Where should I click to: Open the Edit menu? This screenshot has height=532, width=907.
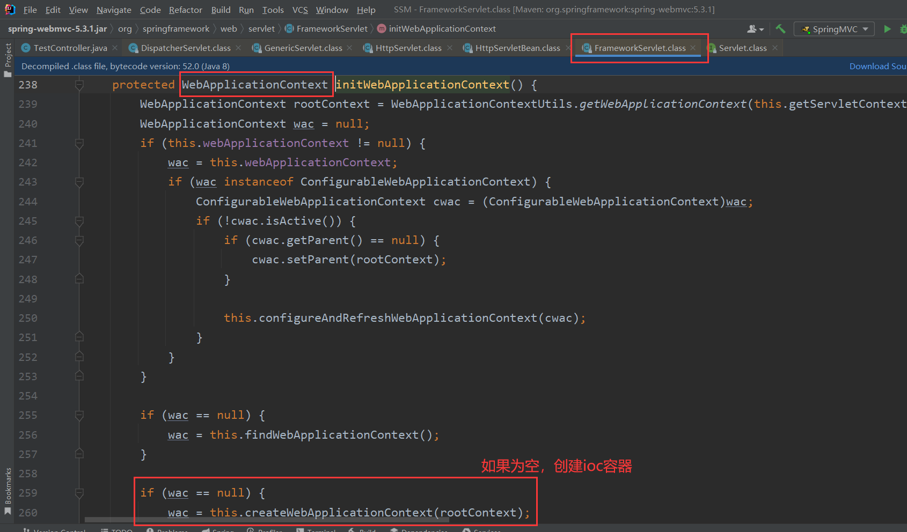(53, 10)
